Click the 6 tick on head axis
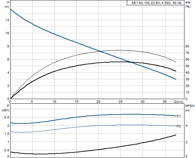This screenshot has height=158, width=195. (x=8, y=60)
